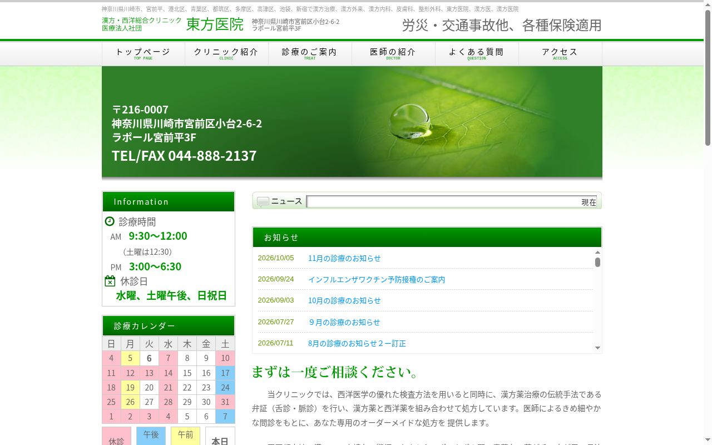Open the アクセス menu item
Viewport: 712px width, 445px height.
click(x=560, y=54)
